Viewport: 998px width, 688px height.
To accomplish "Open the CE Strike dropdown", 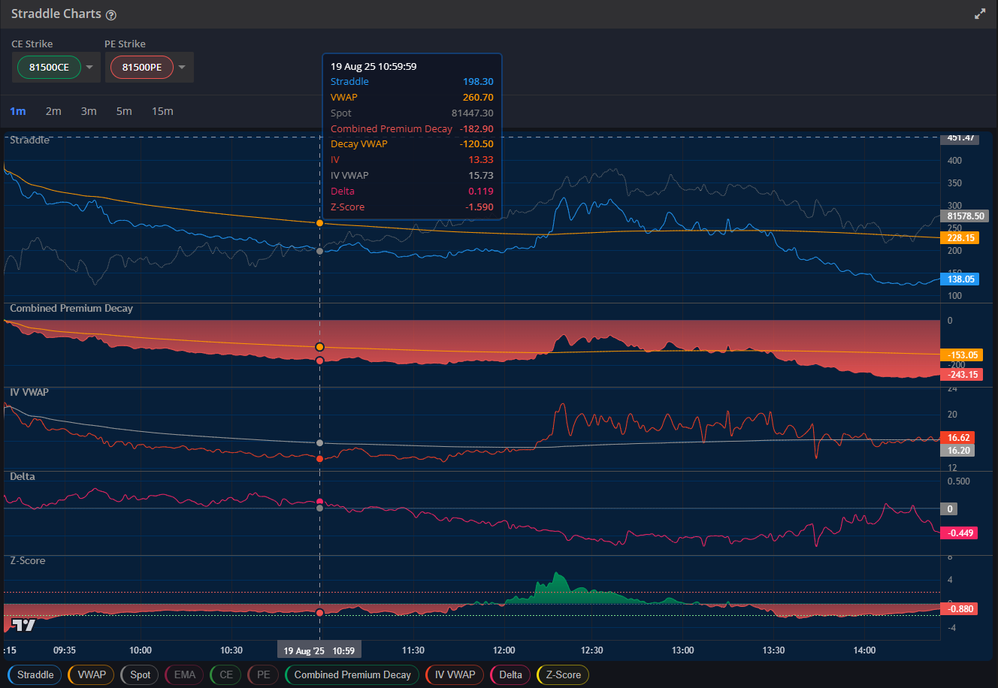I will [87, 67].
